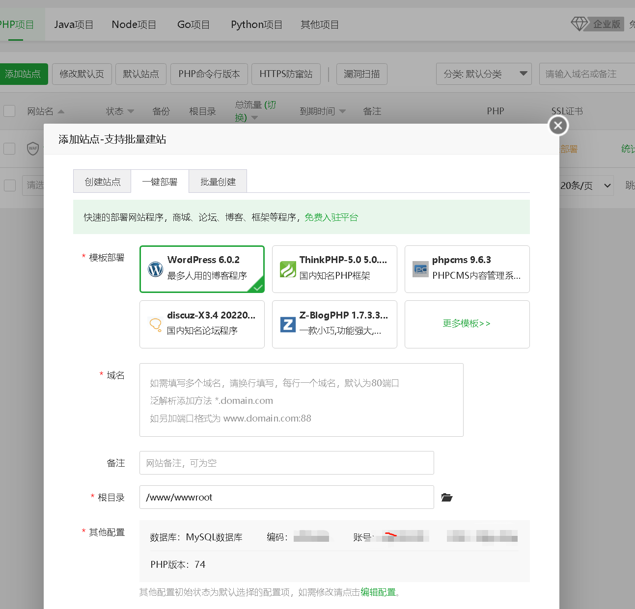Click the 备注 column header

click(x=372, y=111)
